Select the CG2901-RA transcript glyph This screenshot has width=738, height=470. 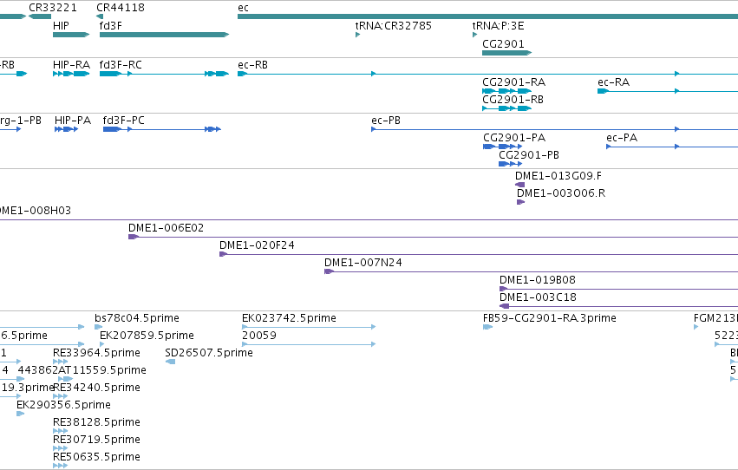point(507,91)
